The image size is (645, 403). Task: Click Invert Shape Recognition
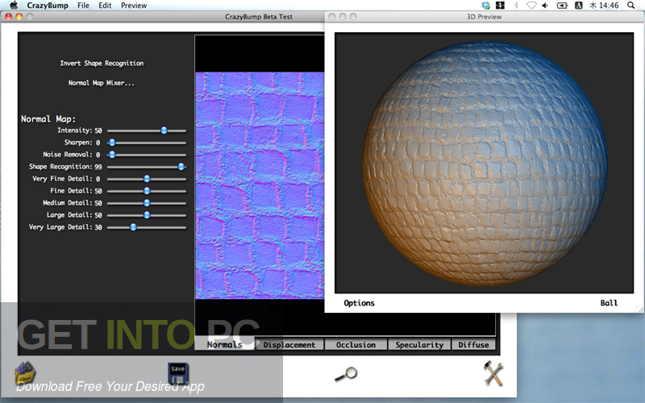point(102,64)
